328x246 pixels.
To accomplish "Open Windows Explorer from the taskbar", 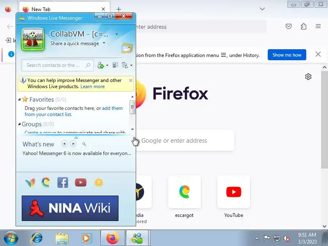I will point(62,238).
